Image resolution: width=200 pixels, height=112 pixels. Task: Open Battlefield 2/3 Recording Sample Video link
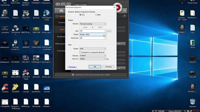92,75
